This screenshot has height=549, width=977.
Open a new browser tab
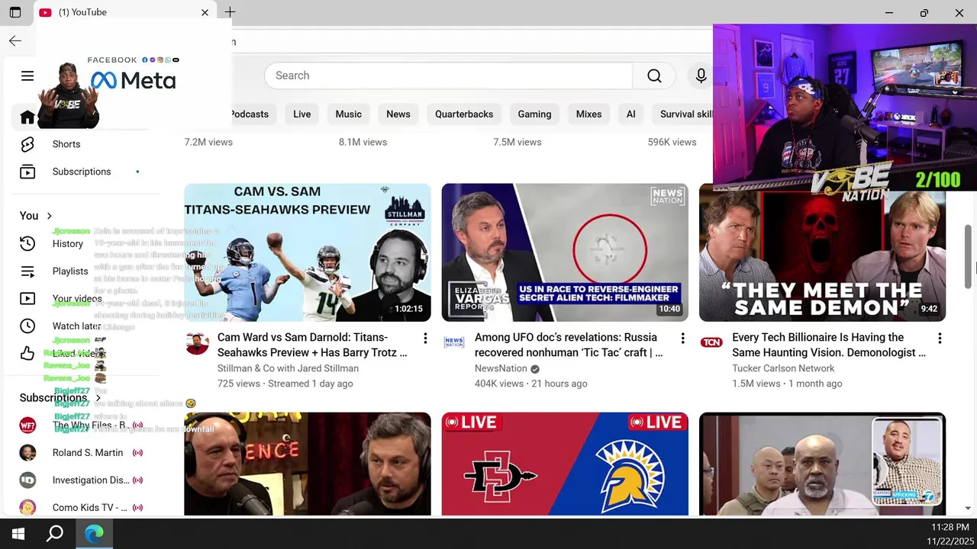coord(230,12)
